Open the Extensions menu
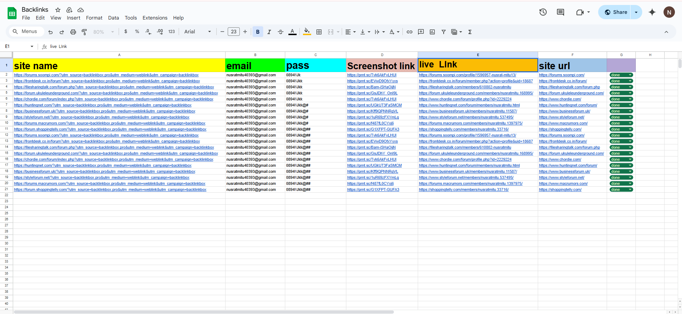The width and height of the screenshot is (682, 314). tap(155, 18)
